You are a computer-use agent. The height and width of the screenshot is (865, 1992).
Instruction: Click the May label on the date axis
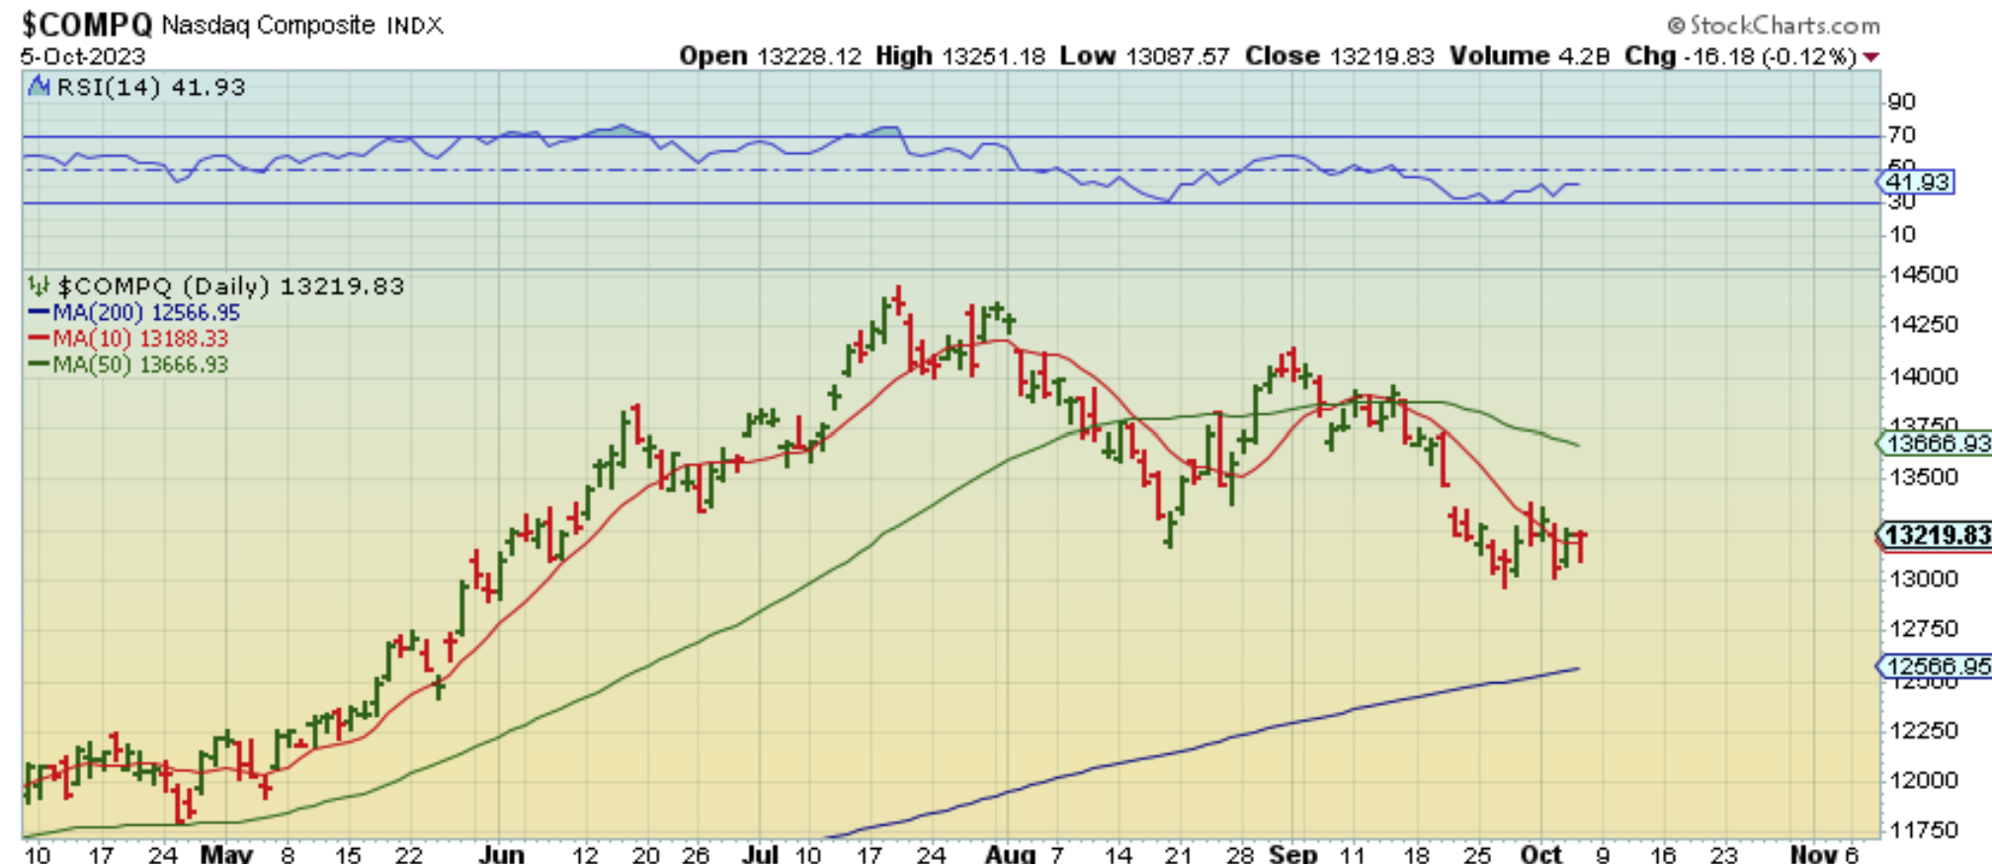click(x=226, y=854)
